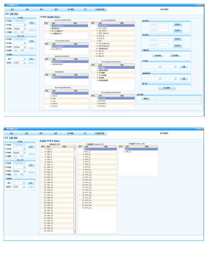This screenshot has width=208, height=259.
Task: Click 登录 toolbar button in LowV-table window
Action: [x=56, y=10]
